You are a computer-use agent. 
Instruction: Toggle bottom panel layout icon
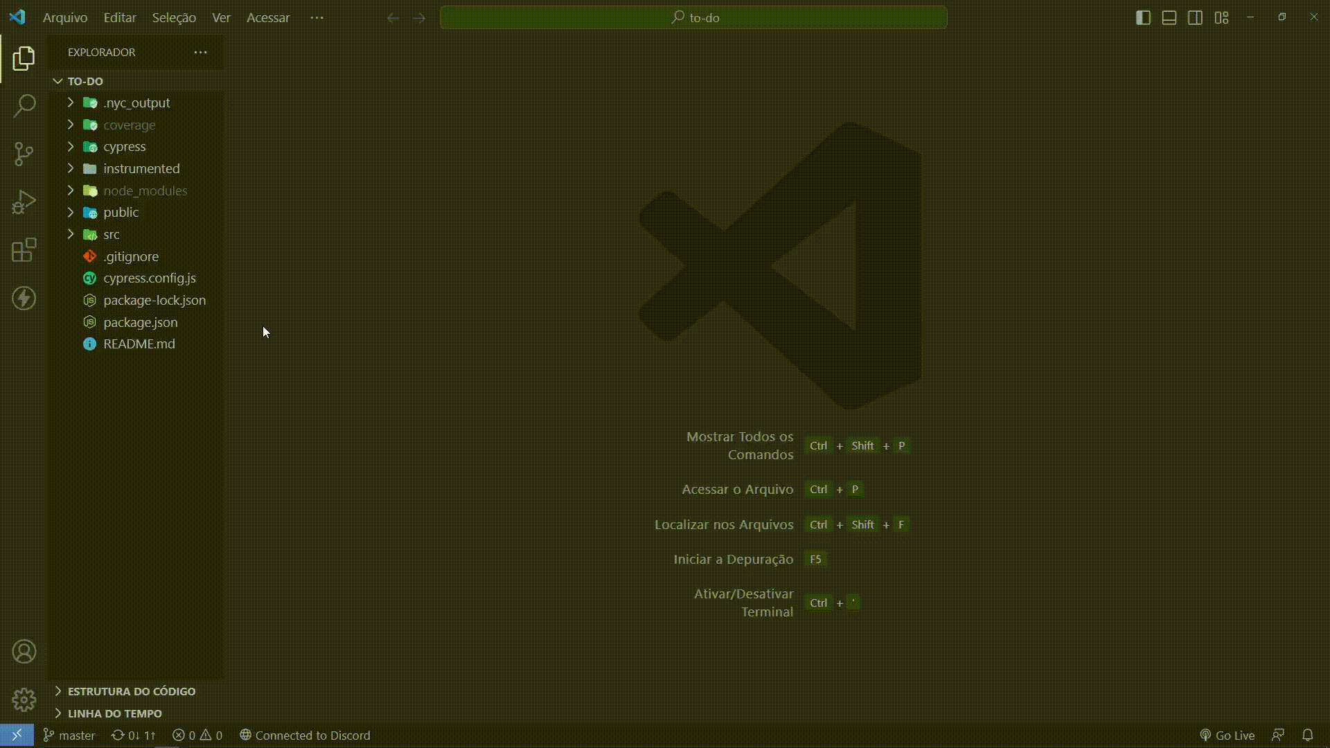click(x=1169, y=18)
